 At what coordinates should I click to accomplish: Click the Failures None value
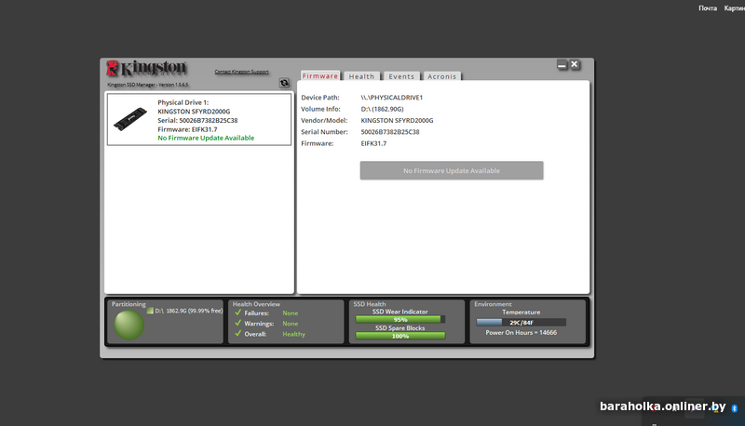click(291, 313)
